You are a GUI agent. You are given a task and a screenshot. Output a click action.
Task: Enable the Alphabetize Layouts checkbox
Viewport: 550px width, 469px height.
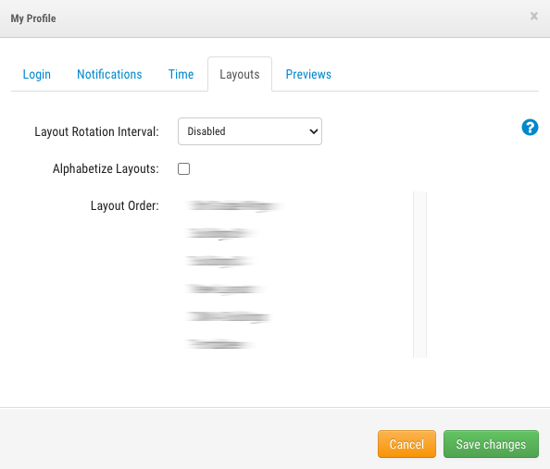click(184, 168)
